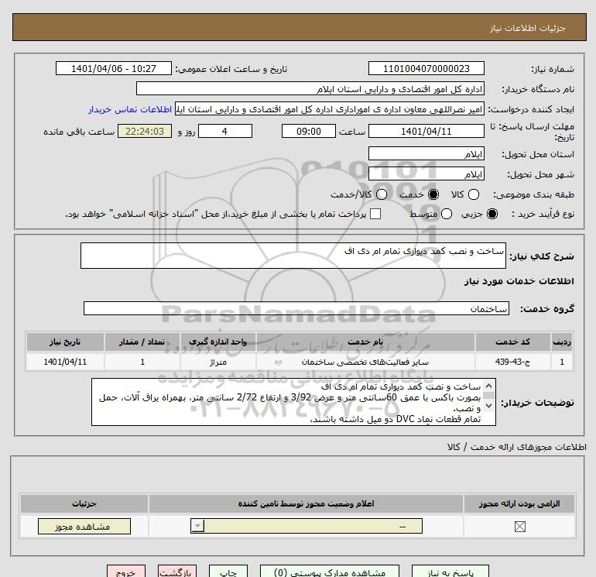Select the کالا radio button
The height and width of the screenshot is (577, 596).
[473, 194]
